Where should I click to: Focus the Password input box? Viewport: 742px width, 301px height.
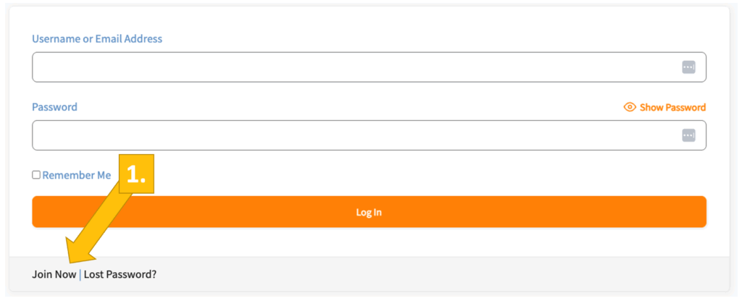point(348,135)
